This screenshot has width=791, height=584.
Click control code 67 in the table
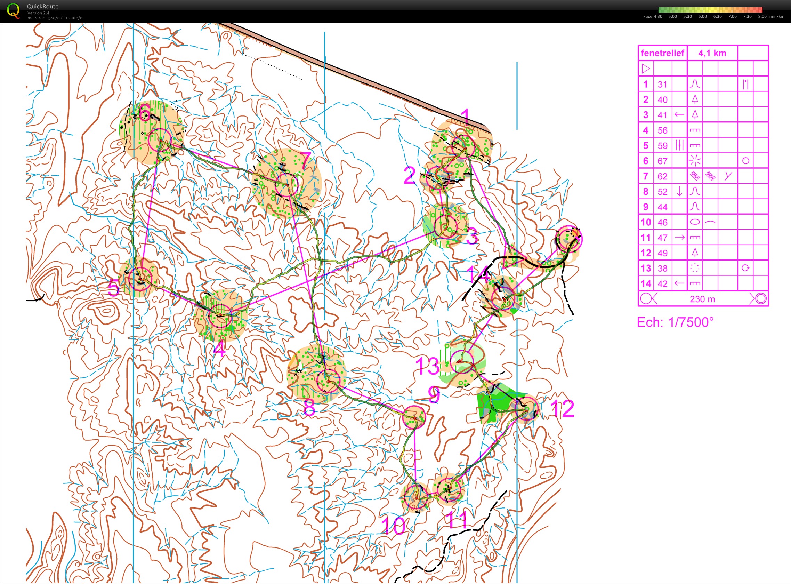[x=662, y=161]
